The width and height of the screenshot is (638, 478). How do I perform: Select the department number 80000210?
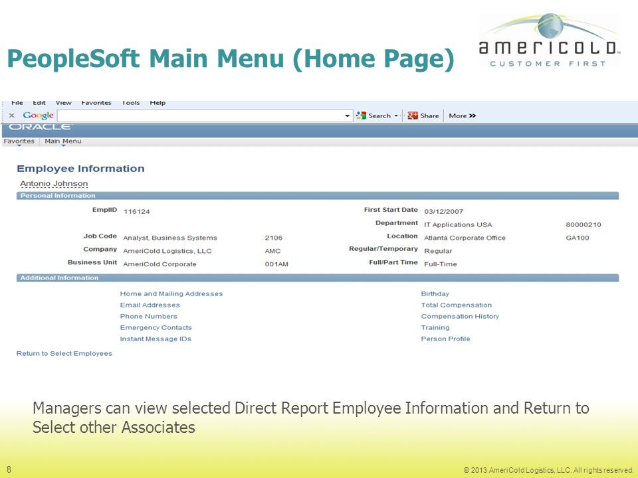tap(583, 225)
